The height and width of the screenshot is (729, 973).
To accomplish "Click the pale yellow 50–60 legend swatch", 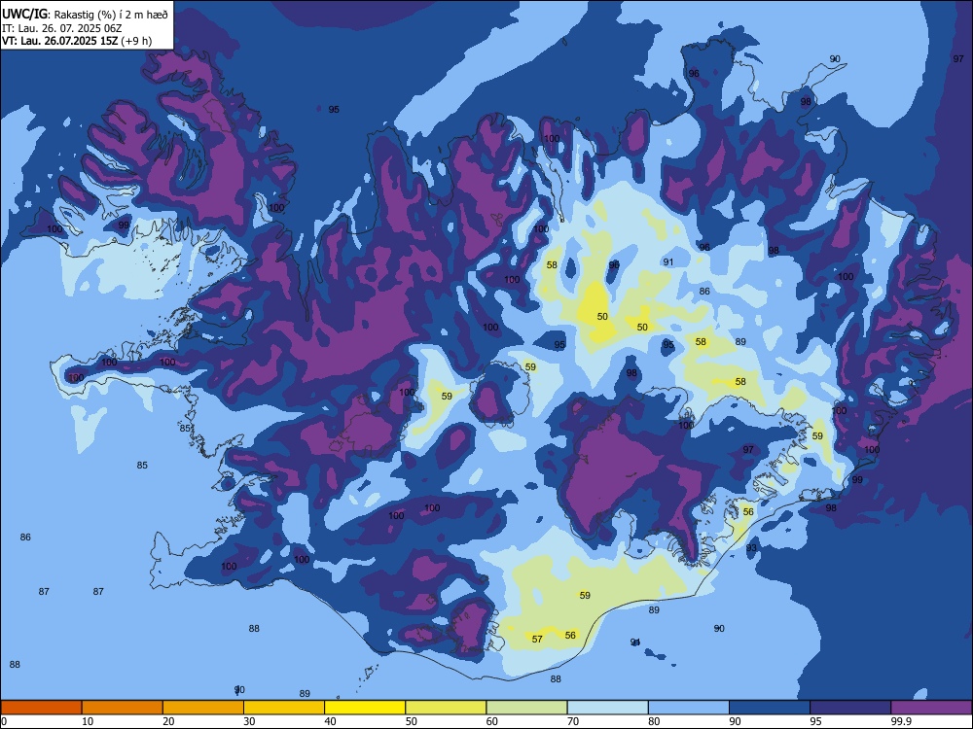I will tap(446, 708).
